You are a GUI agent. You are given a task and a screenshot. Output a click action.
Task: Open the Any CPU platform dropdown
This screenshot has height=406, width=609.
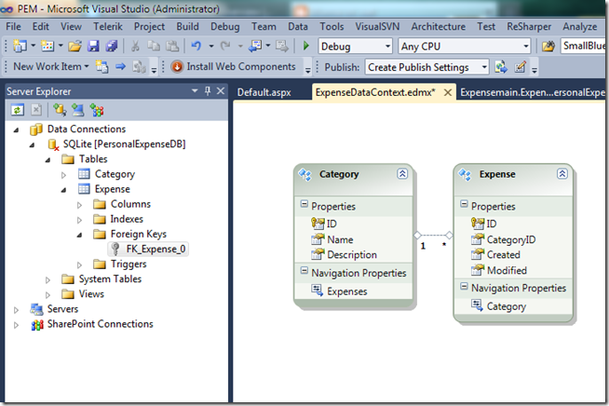pos(526,47)
